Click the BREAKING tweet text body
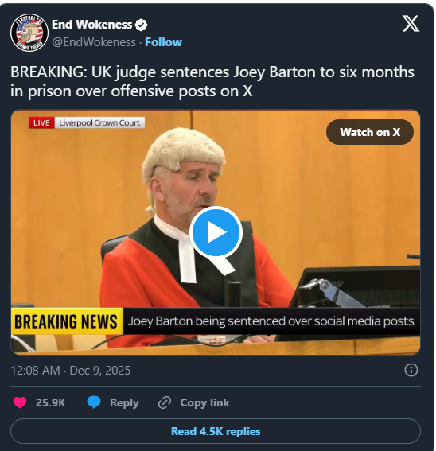Screen dimensions: 436x451 [x=212, y=82]
